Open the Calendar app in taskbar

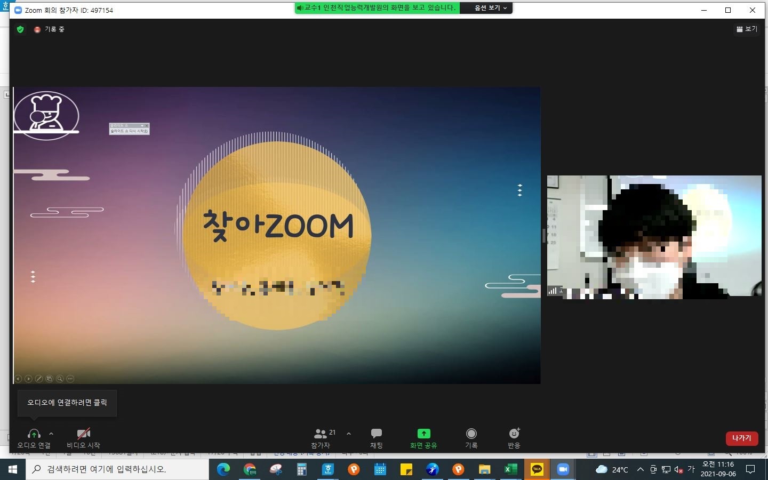pos(380,469)
